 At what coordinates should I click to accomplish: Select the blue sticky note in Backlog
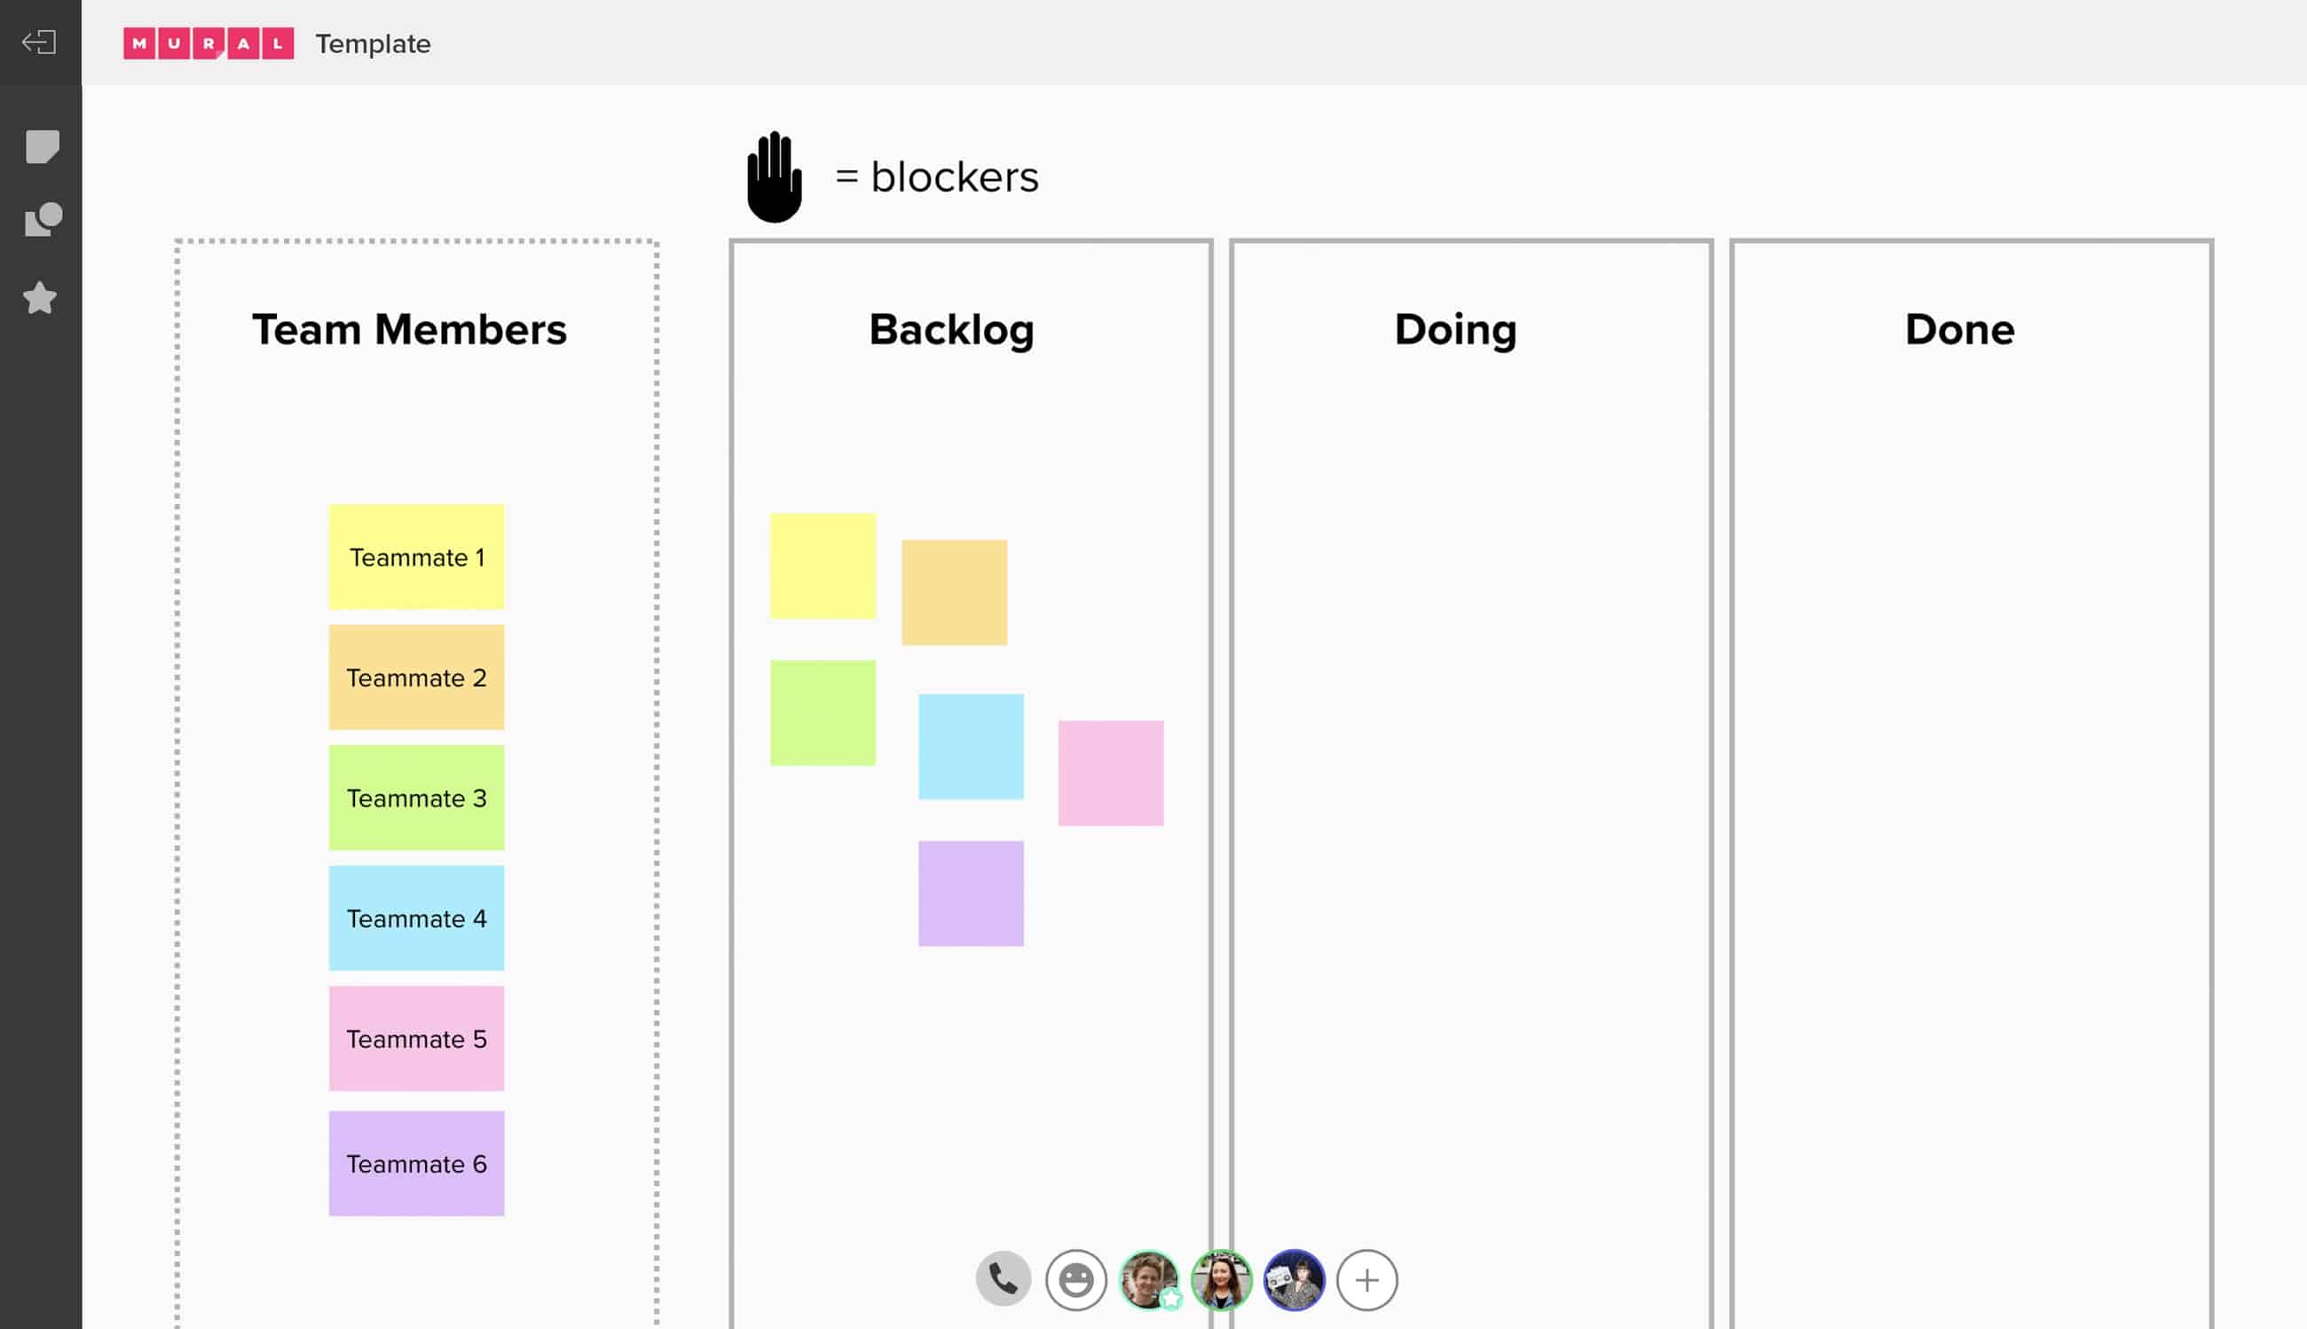point(971,747)
